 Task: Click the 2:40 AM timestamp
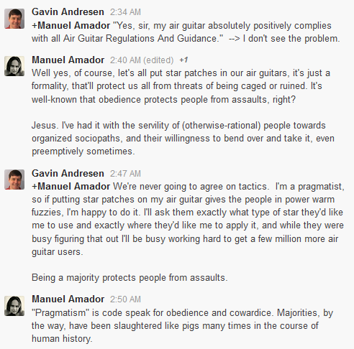(x=125, y=60)
